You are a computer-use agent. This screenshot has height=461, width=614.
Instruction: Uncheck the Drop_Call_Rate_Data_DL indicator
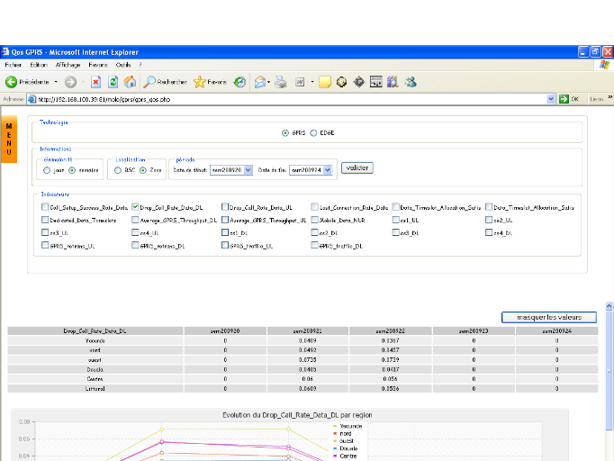point(135,206)
